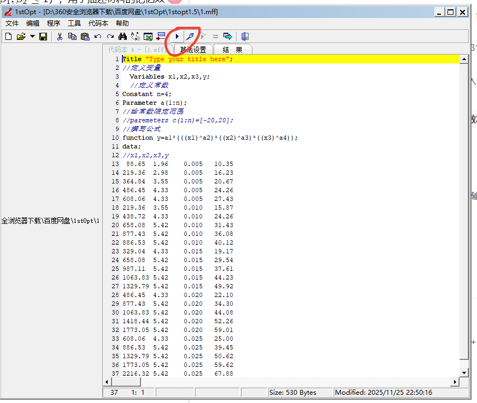477x403 pixels.
Task: Run the program with the blue play icon
Action: (177, 37)
